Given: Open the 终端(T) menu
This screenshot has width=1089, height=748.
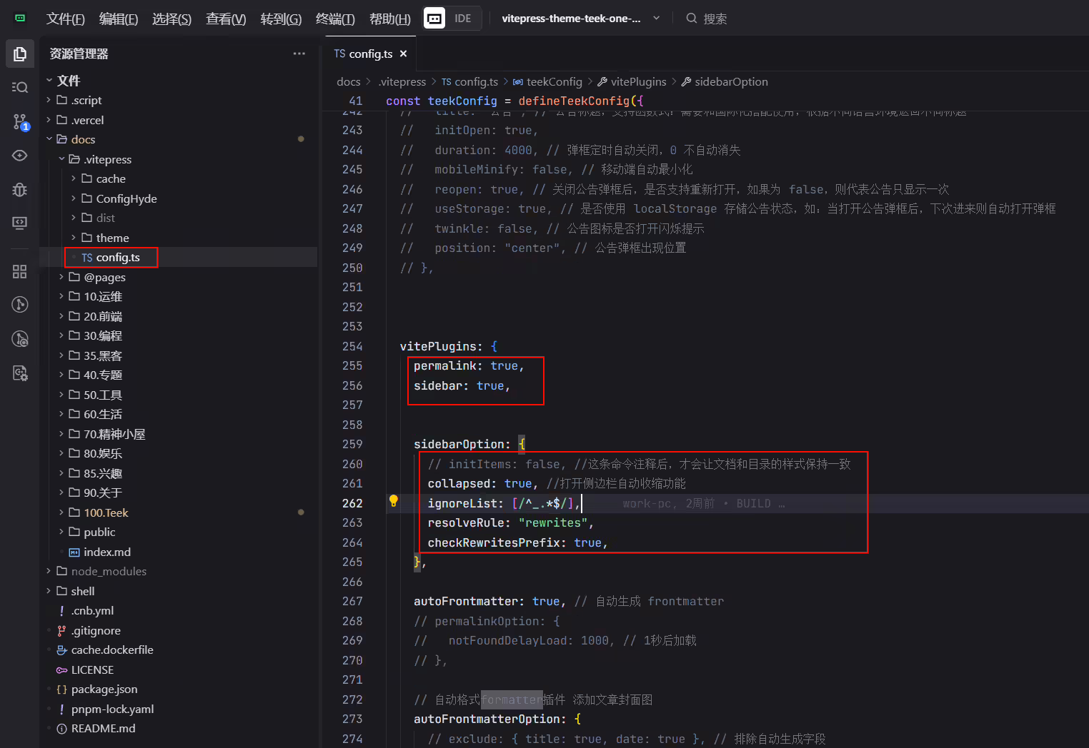Looking at the screenshot, I should 335,19.
